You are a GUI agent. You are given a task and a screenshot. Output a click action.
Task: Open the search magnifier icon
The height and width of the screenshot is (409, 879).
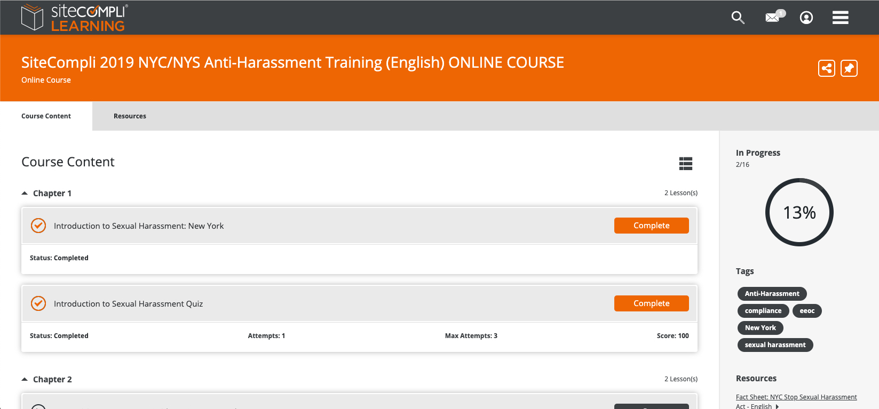(738, 18)
